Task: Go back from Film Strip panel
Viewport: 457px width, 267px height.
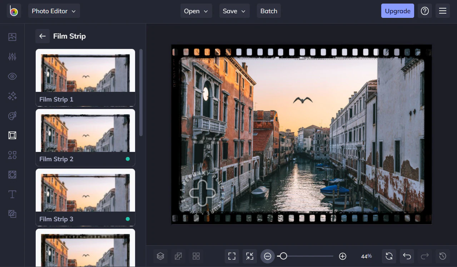Action: coord(43,36)
